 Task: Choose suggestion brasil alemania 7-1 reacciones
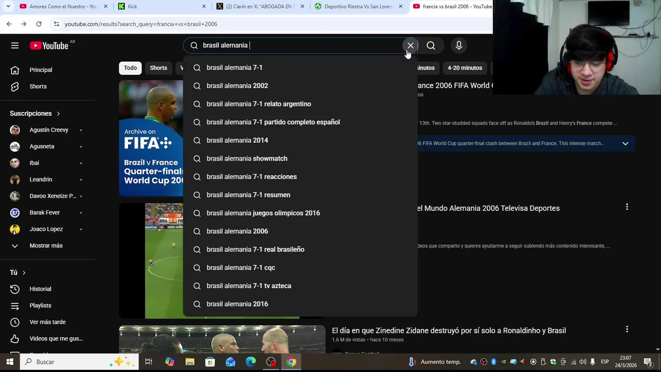pos(300,177)
